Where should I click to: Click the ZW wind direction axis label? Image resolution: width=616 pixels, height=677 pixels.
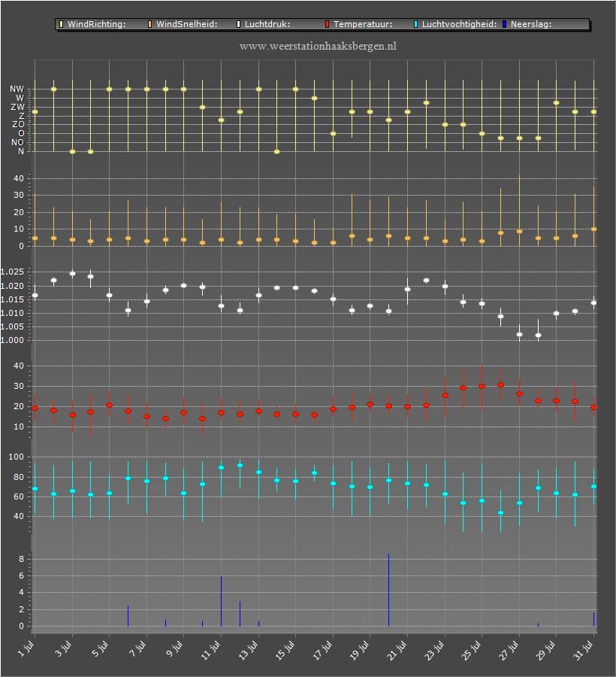click(x=18, y=107)
